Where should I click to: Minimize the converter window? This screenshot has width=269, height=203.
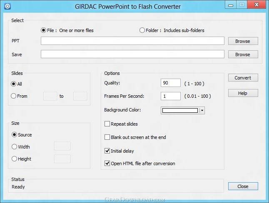click(231, 5)
